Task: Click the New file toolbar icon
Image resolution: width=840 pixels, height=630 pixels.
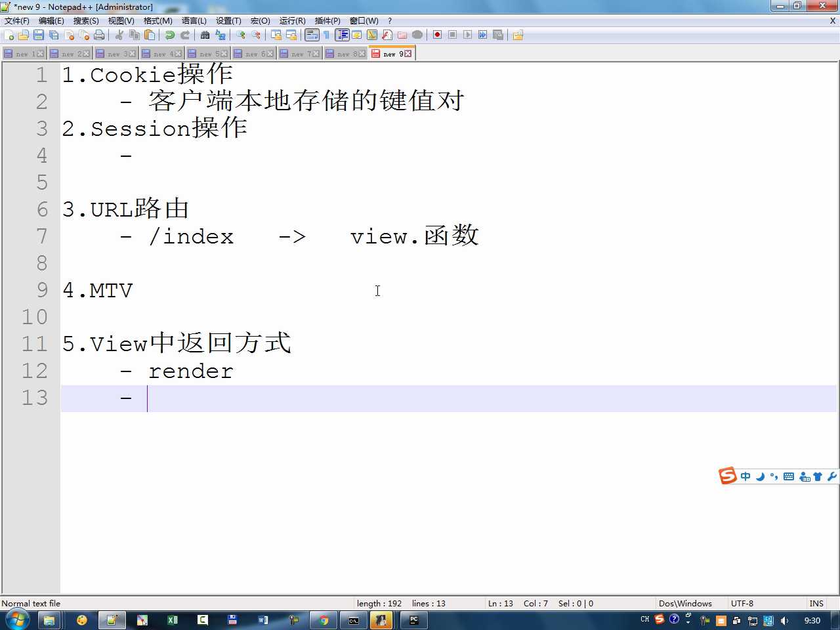Action: click(9, 35)
